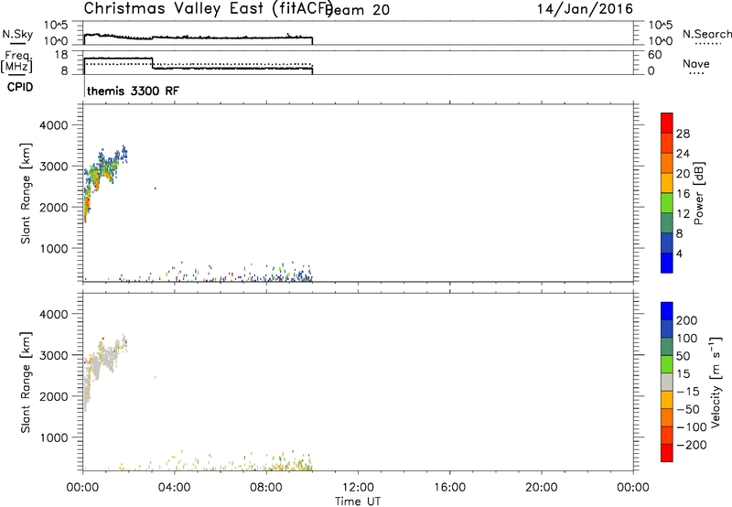The height and width of the screenshot is (507, 732).
Task: Click the N.Sky legend label
Action: pos(17,34)
